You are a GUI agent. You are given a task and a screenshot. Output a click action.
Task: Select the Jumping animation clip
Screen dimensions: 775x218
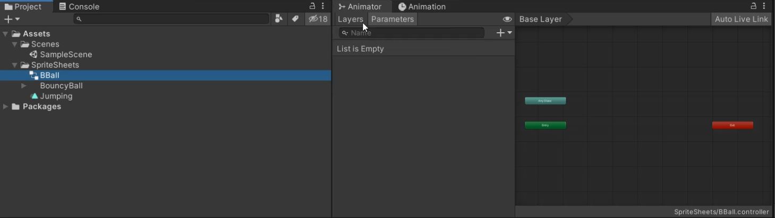pyautogui.click(x=56, y=96)
